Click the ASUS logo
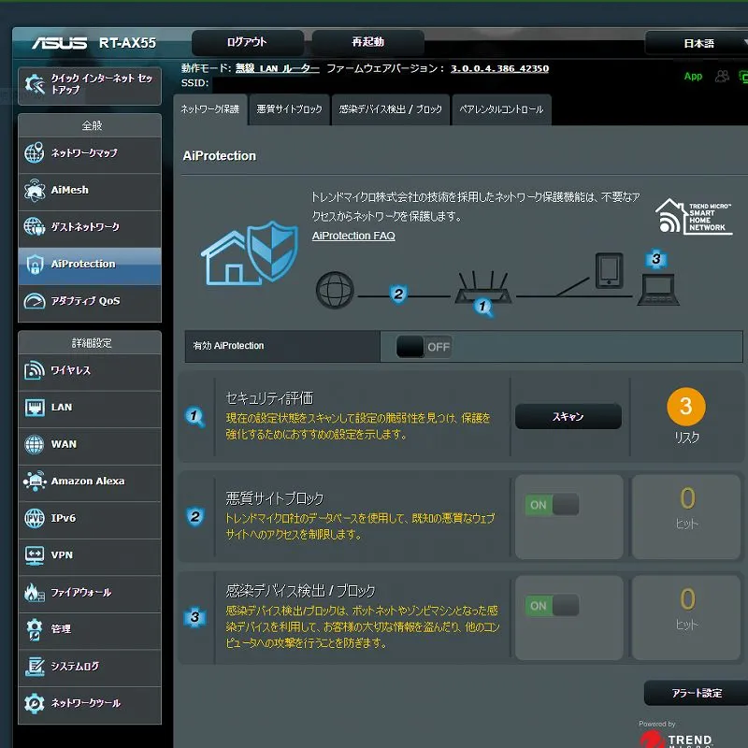The width and height of the screenshot is (748, 748). 60,43
